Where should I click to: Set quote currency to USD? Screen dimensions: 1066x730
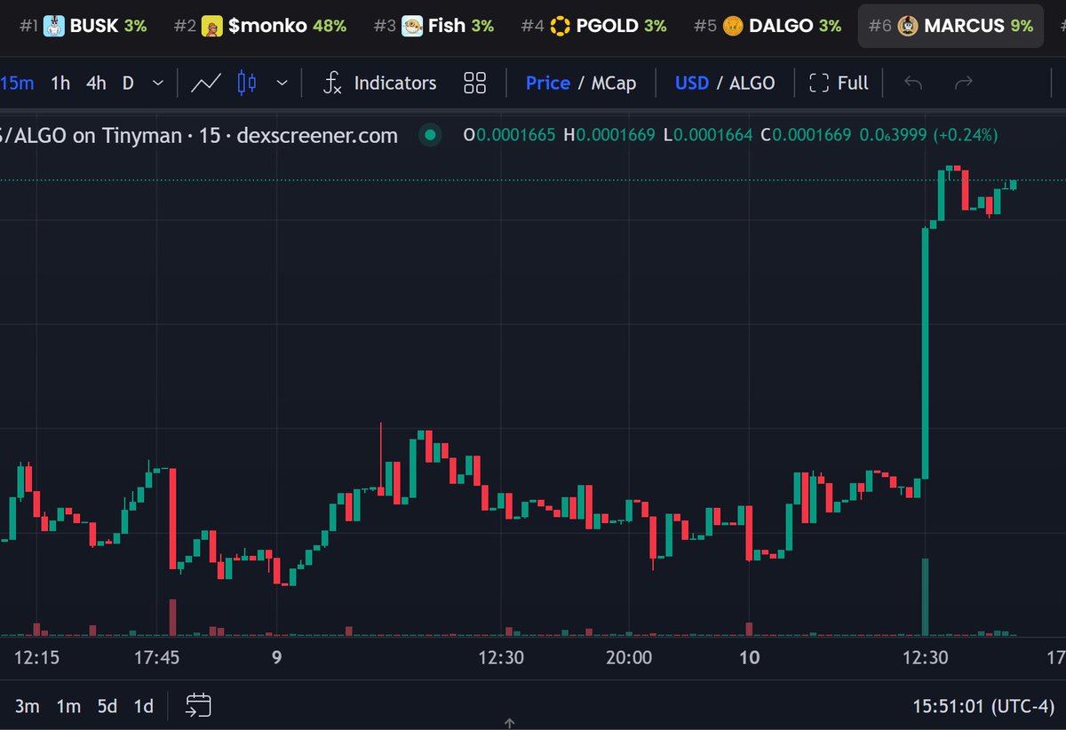pos(692,83)
